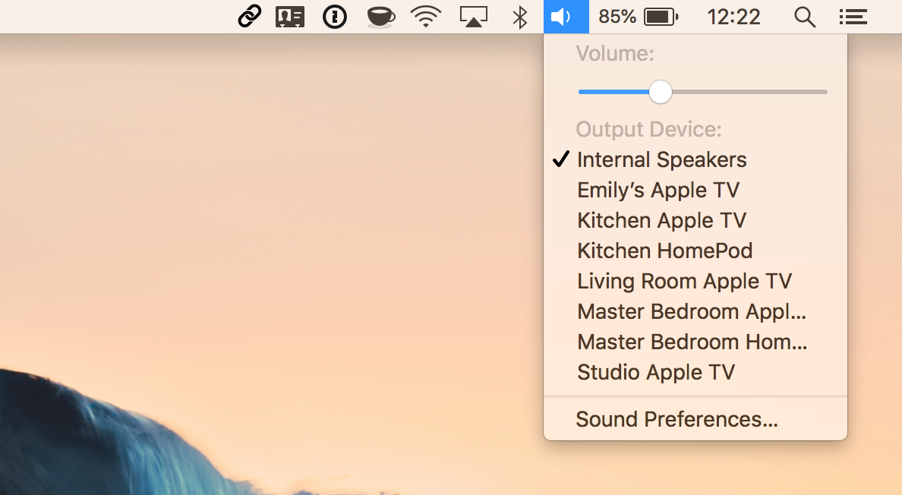Close the volume speaker menu
Image resolution: width=902 pixels, height=495 pixels.
tap(566, 16)
